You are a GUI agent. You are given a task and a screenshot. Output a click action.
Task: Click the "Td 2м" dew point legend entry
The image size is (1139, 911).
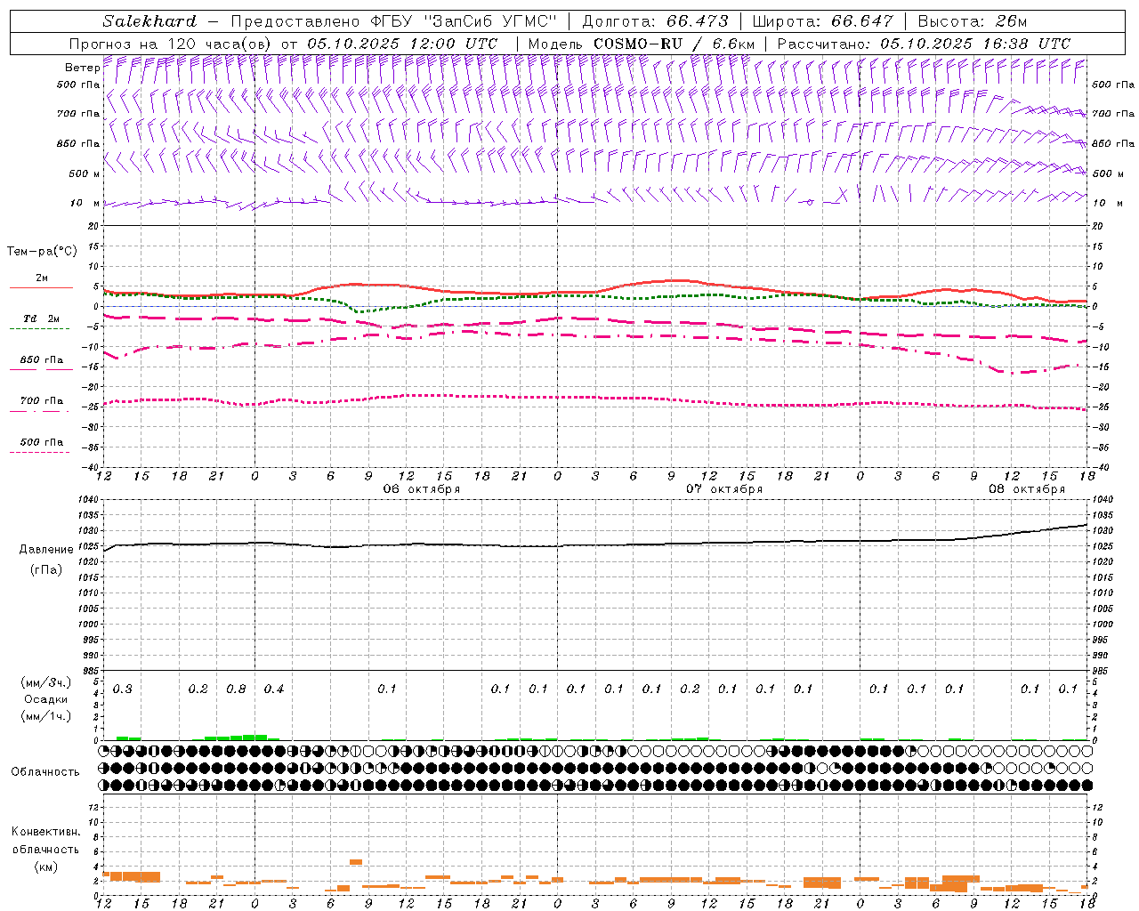(x=42, y=318)
